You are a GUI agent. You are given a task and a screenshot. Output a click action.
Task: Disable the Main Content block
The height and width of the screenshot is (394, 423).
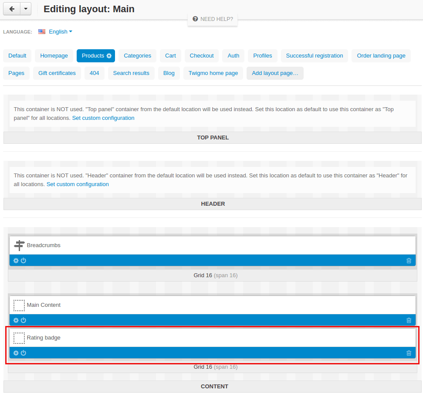[24, 320]
